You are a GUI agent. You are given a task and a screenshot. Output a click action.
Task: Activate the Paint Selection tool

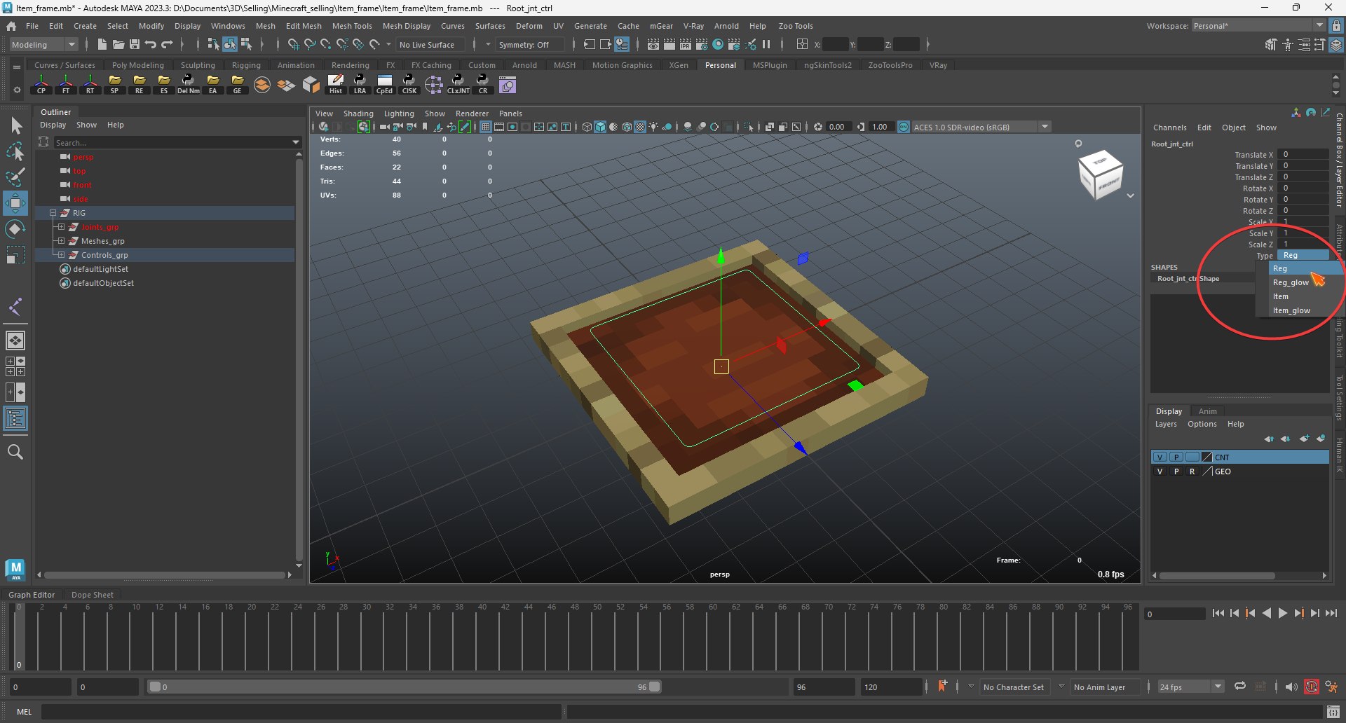[x=15, y=177]
